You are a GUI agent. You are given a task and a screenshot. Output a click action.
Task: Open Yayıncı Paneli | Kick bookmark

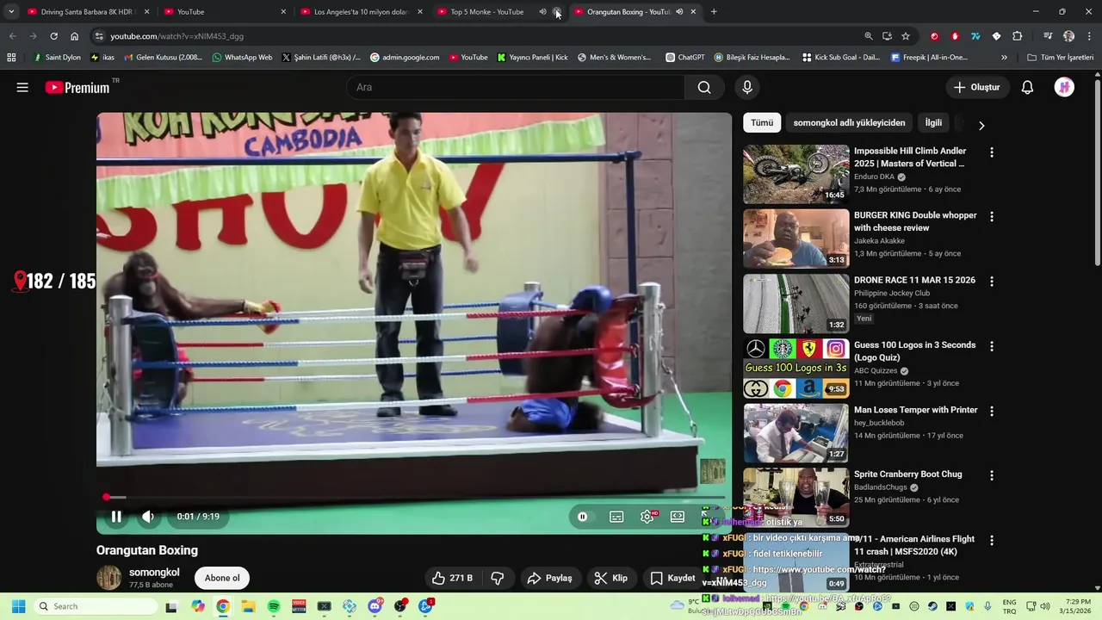click(x=533, y=58)
